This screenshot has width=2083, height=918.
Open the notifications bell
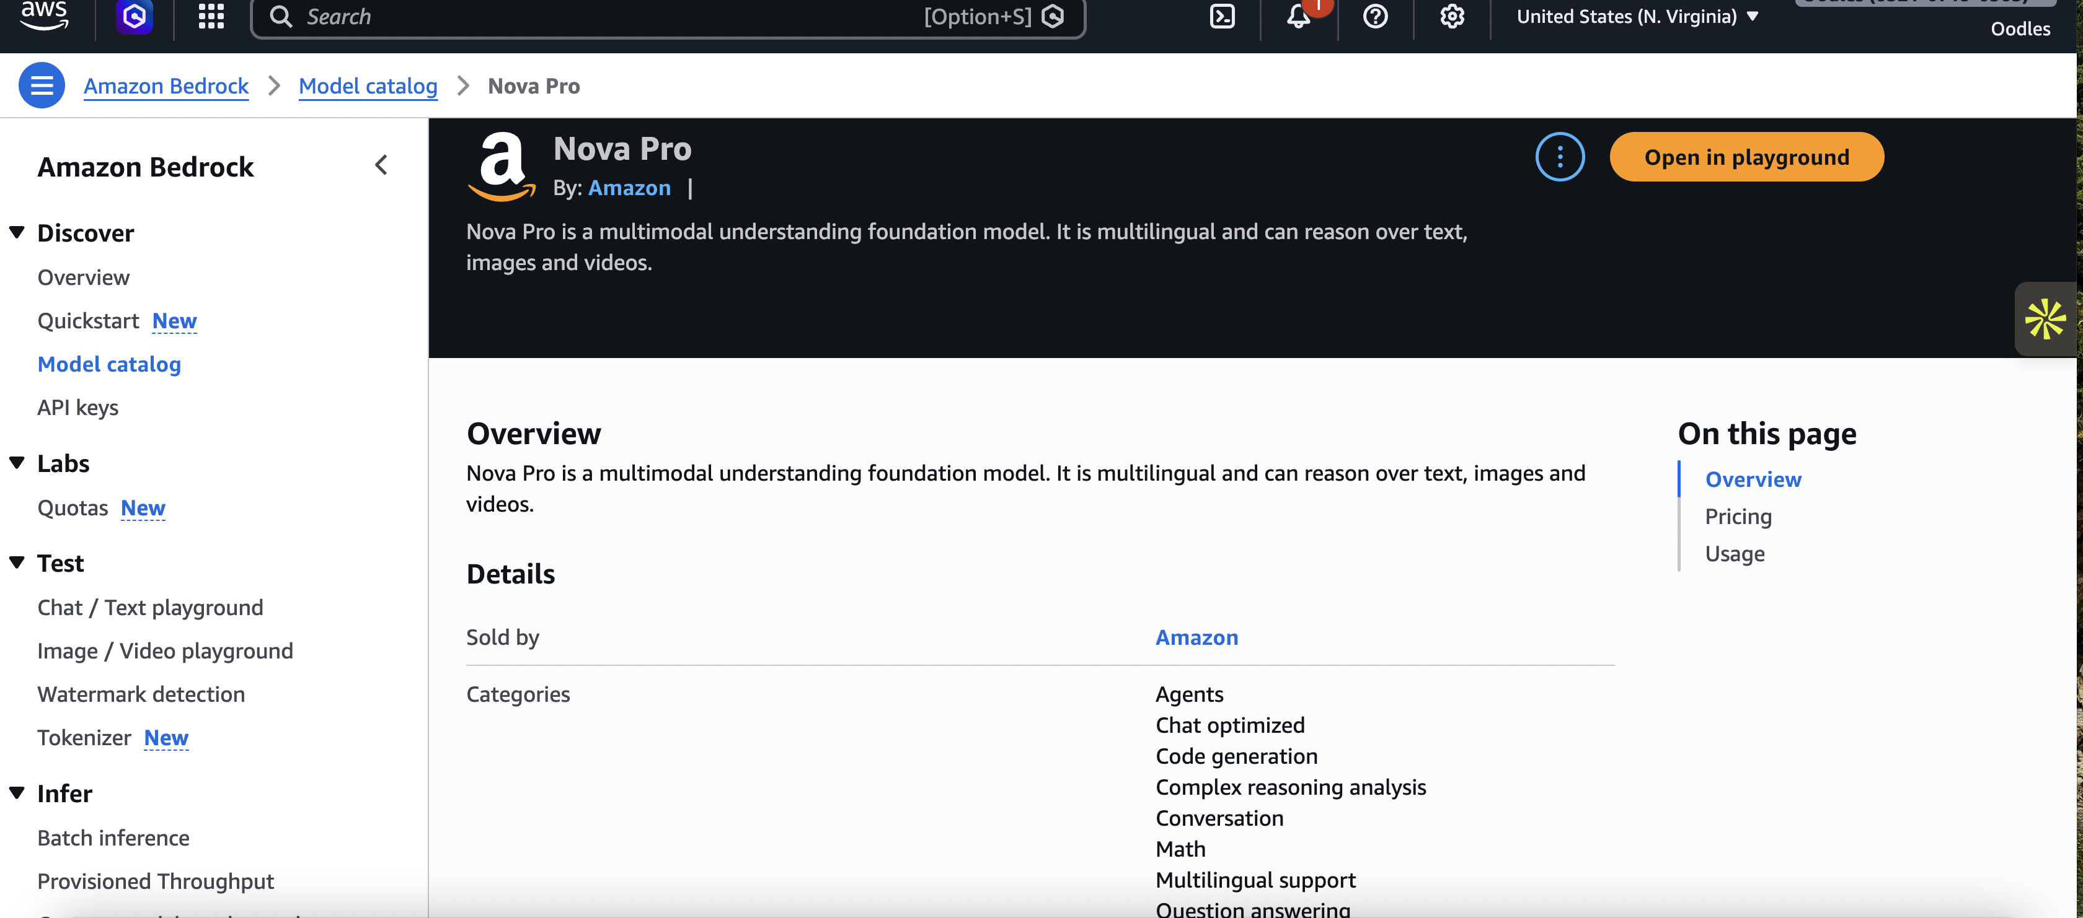(x=1299, y=16)
